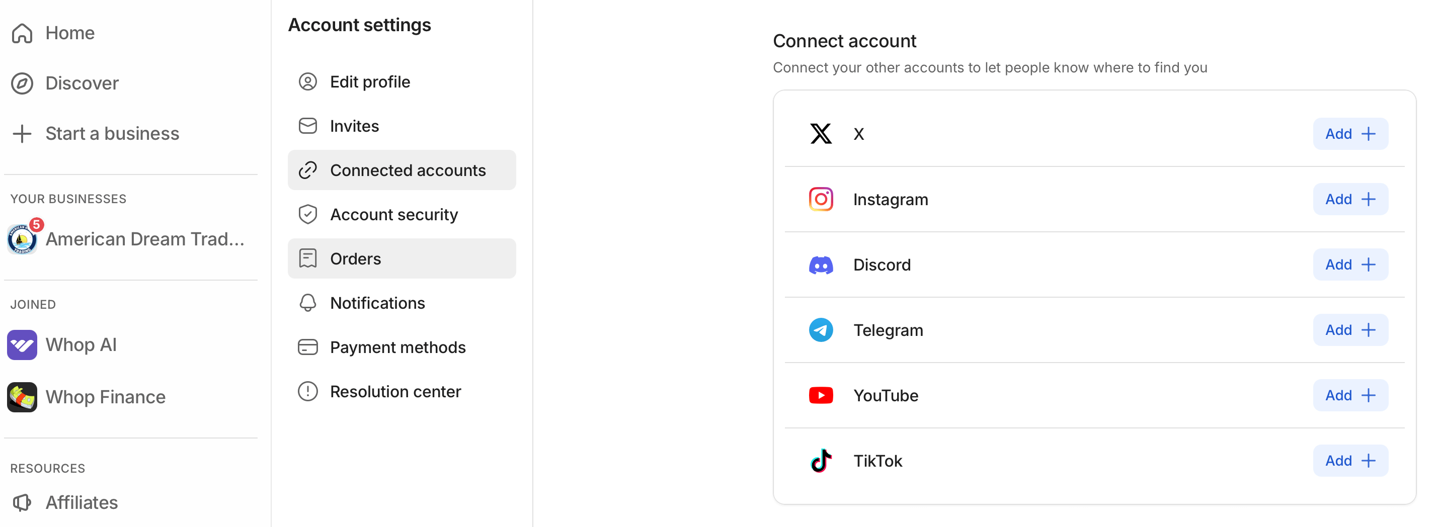The height and width of the screenshot is (527, 1438).
Task: Add an Instagram account
Action: pyautogui.click(x=1350, y=199)
